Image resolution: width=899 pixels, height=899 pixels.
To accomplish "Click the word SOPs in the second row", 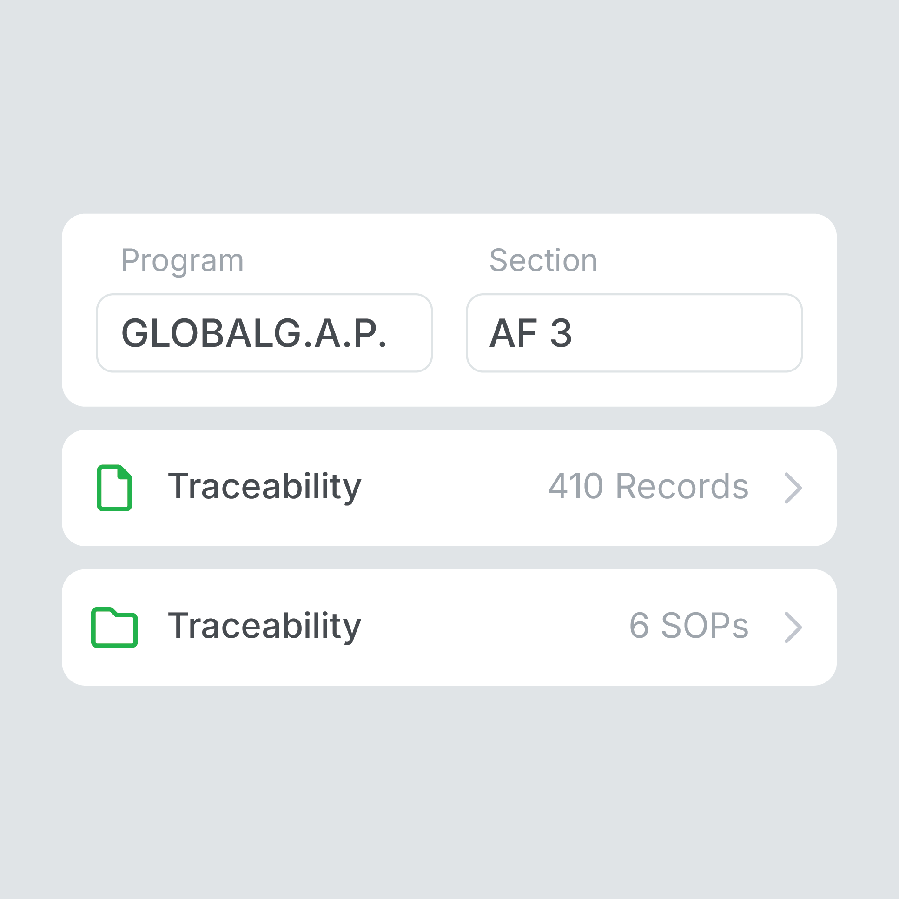I will point(705,626).
